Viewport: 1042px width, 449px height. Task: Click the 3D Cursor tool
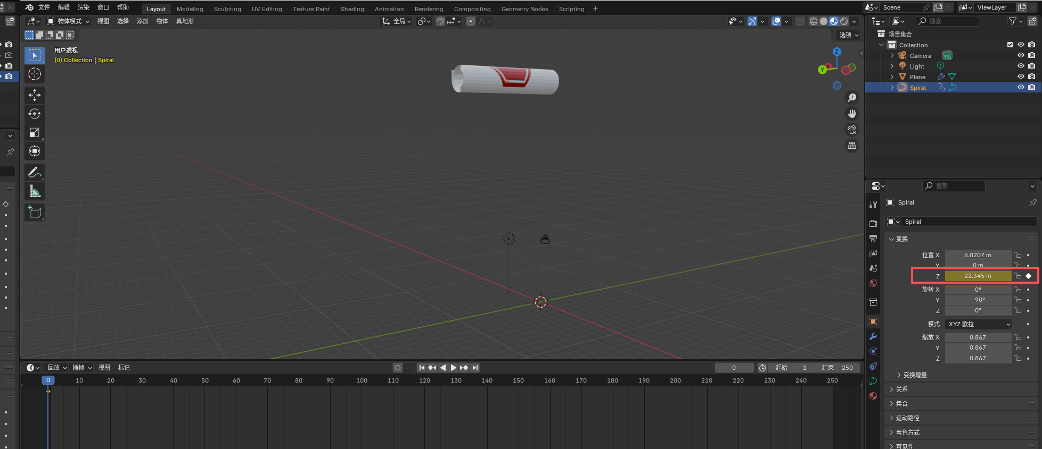35,74
